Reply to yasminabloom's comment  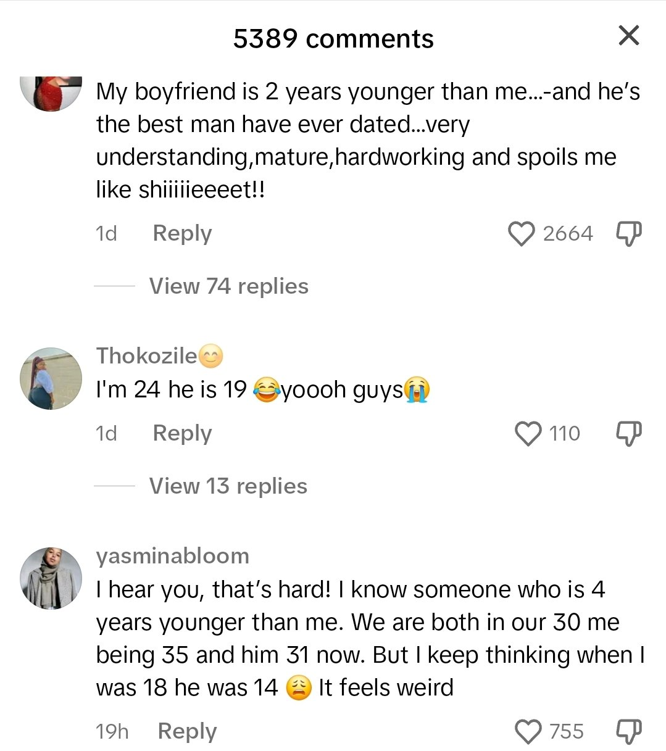(187, 732)
